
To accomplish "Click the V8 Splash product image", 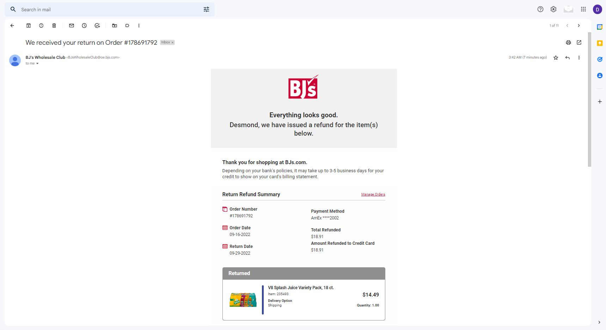I will click(x=243, y=300).
